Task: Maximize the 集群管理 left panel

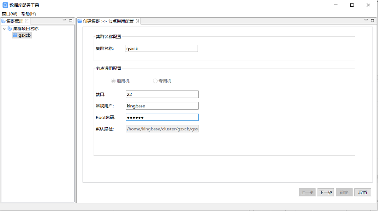Action: [70, 20]
